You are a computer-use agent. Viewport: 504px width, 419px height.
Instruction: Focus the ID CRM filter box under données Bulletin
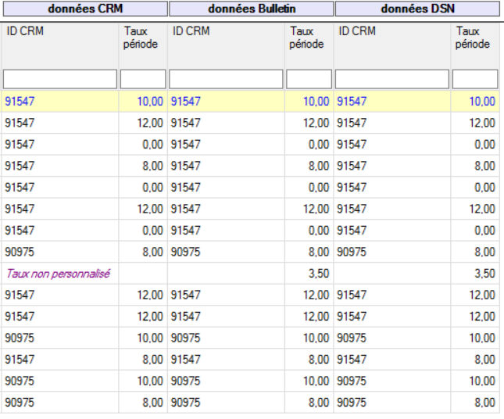226,79
